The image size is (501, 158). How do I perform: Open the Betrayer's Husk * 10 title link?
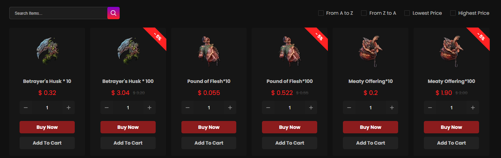(47, 81)
